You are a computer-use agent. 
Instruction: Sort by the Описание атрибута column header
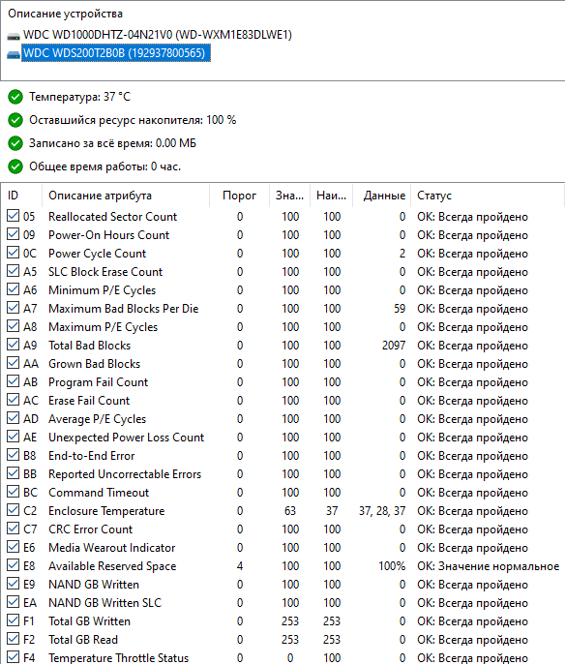[126, 196]
